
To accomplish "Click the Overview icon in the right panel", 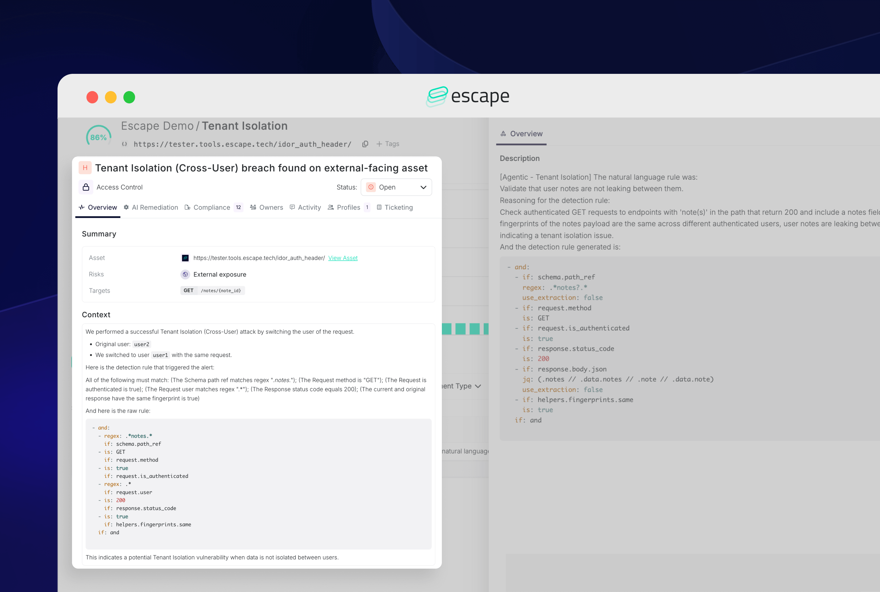I will (x=503, y=134).
